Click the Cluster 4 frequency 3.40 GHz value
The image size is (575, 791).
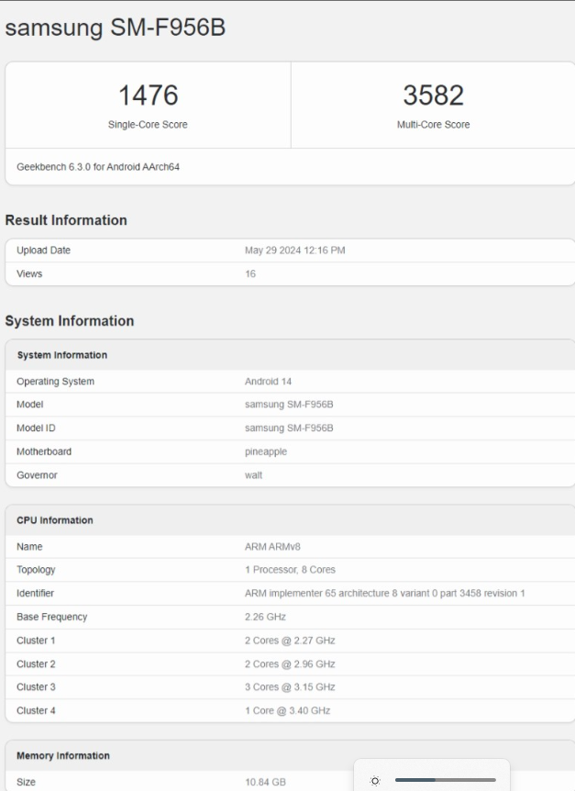pos(287,710)
